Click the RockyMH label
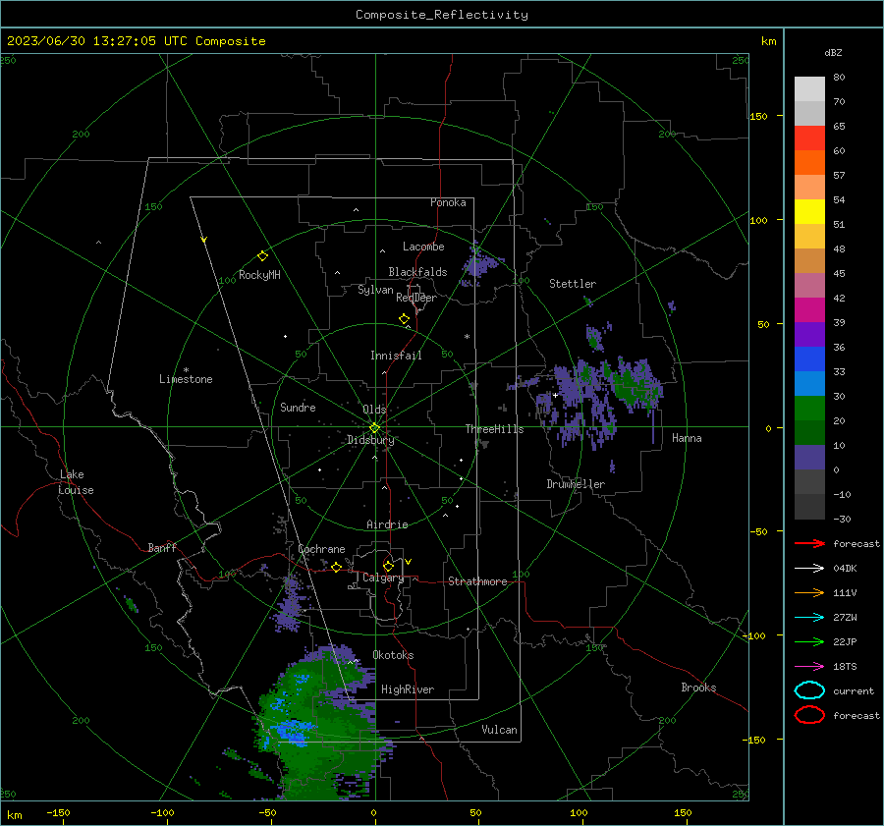This screenshot has height=826, width=884. [259, 275]
